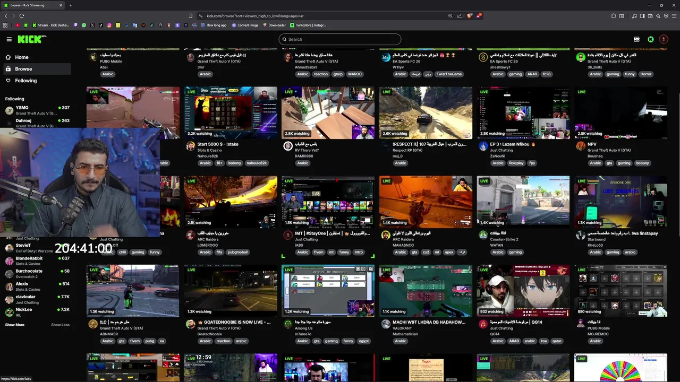
Task: Open the MACHI W9T LHDRA DB stream title
Action: tap(429, 322)
